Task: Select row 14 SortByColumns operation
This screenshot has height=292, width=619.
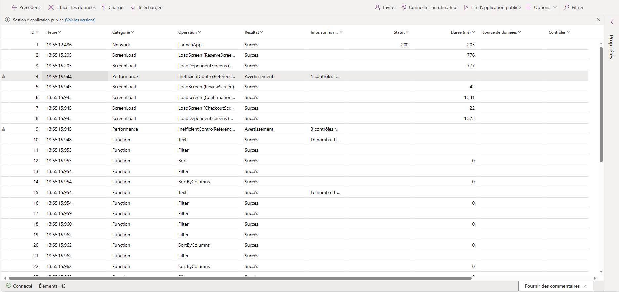Action: point(194,182)
